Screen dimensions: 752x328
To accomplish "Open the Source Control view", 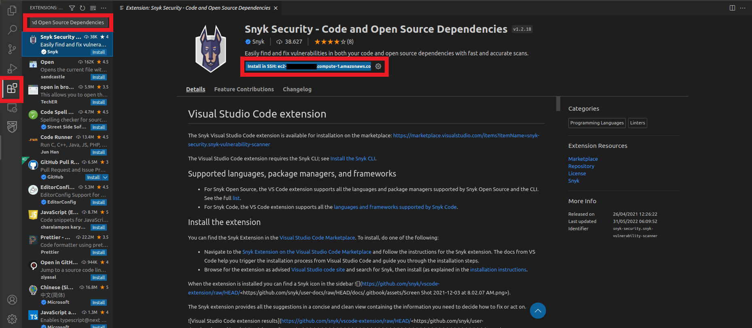I will tap(12, 49).
